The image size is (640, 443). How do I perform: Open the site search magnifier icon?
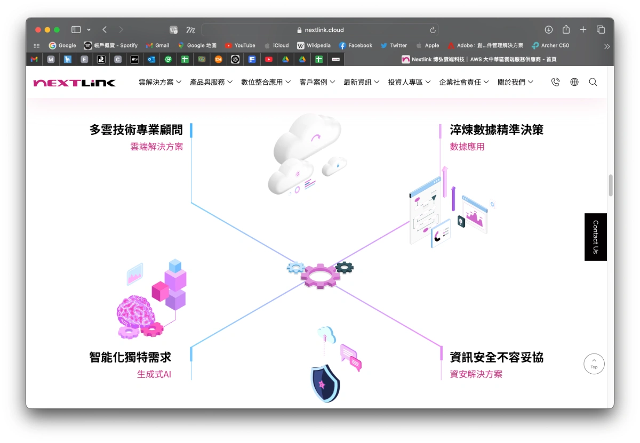tap(593, 82)
